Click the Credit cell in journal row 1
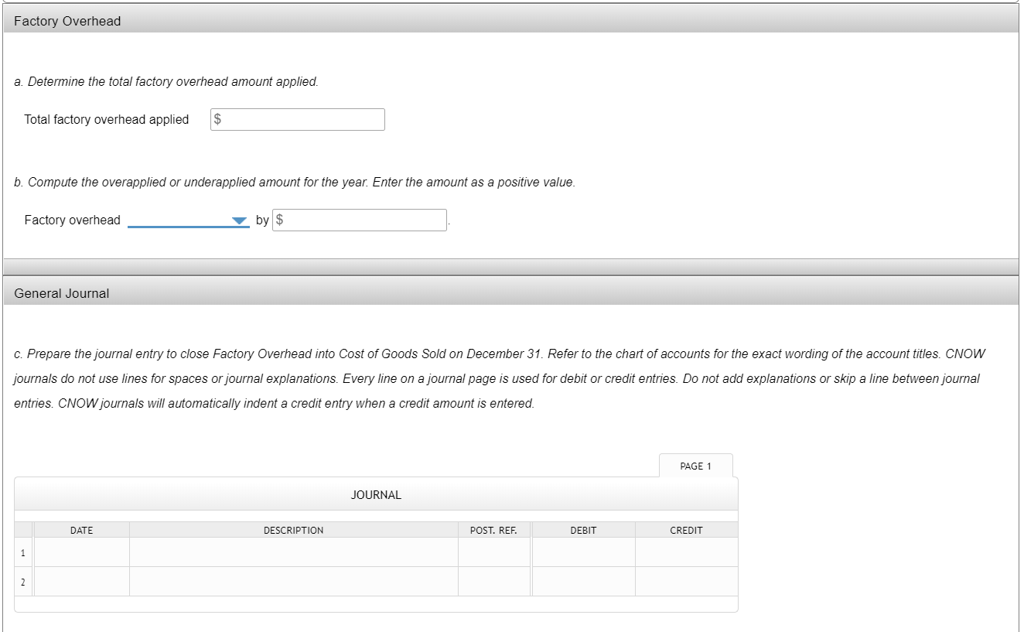1024x632 pixels. (686, 552)
